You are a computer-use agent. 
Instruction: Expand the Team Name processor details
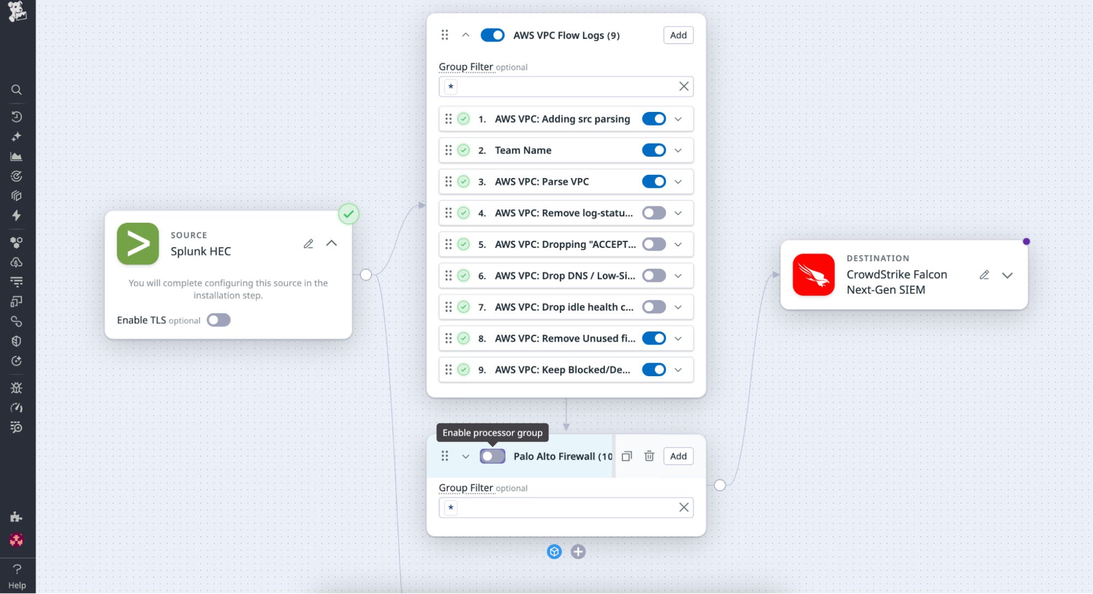pos(678,150)
